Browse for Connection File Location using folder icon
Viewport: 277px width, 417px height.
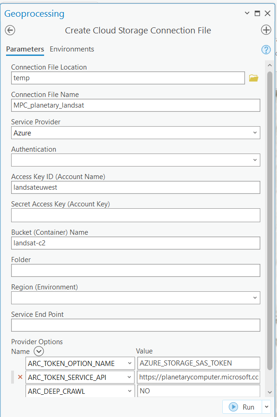pos(253,77)
